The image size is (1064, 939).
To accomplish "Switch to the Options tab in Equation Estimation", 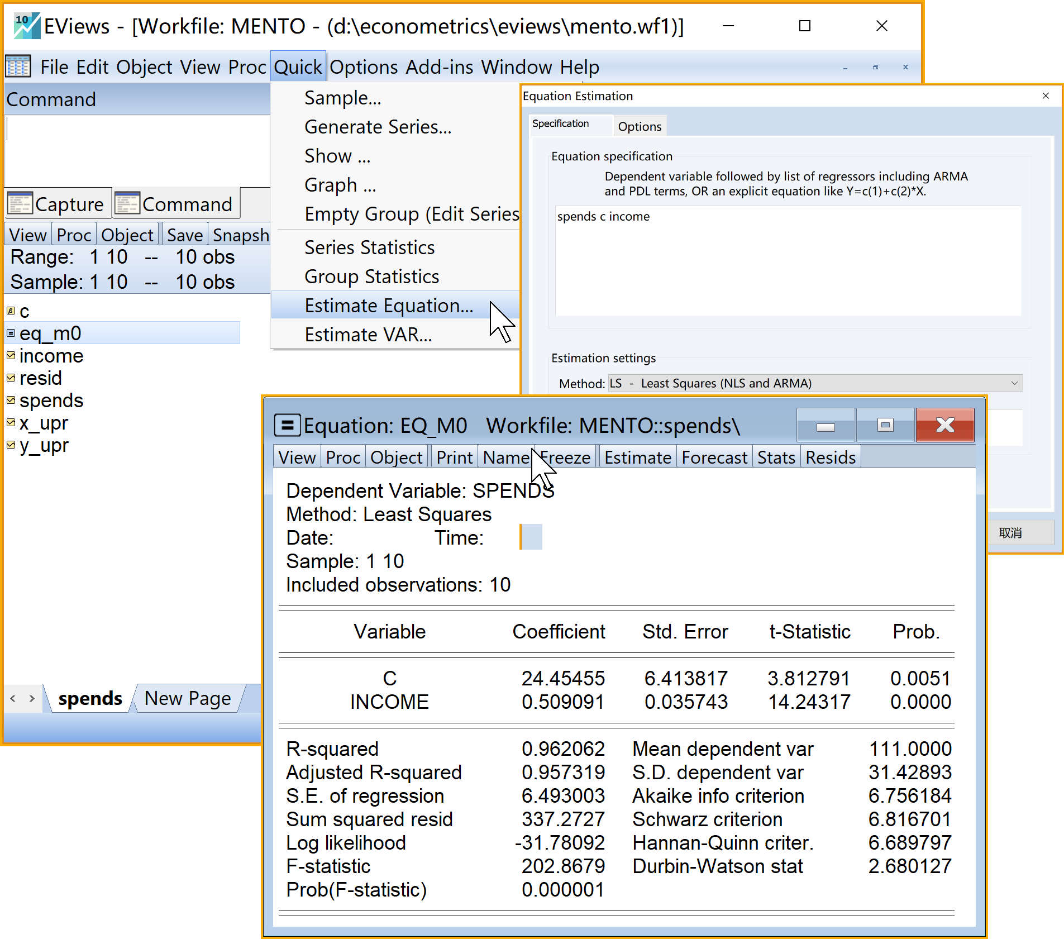I will [x=640, y=126].
